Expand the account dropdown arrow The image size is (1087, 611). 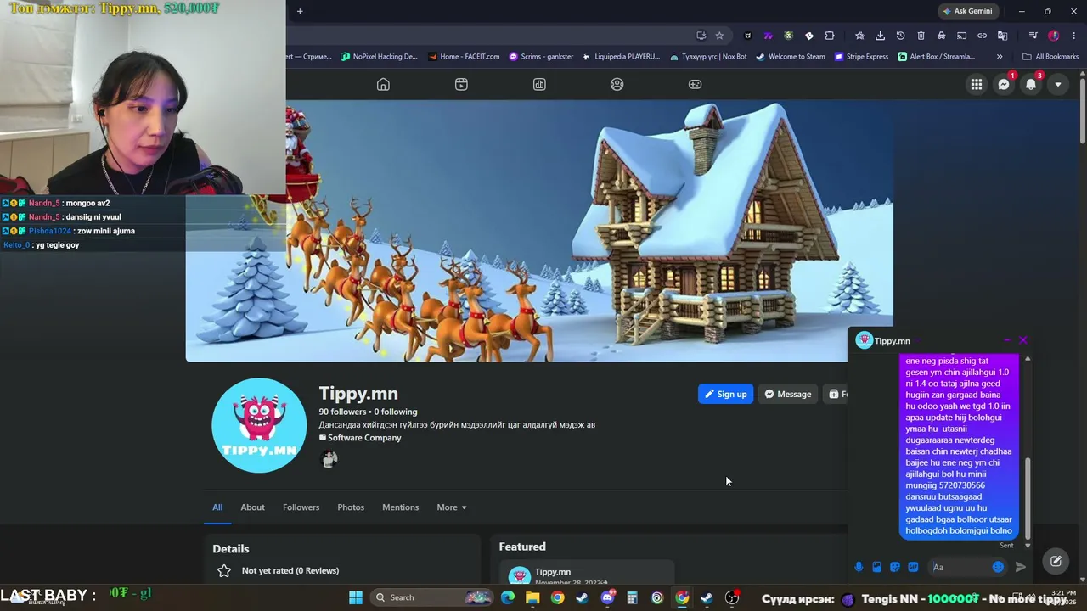click(1057, 84)
